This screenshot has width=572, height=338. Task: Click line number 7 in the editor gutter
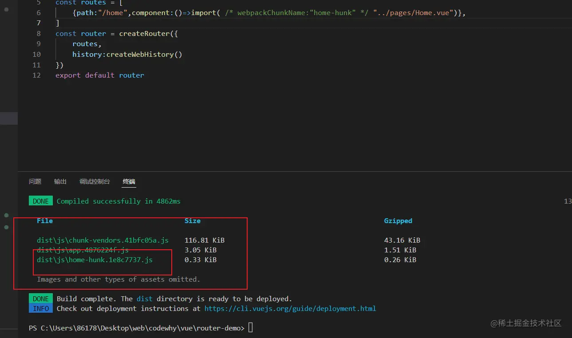[39, 23]
